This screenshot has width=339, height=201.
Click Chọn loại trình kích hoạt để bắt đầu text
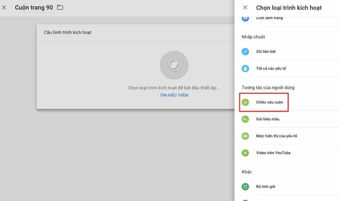[174, 88]
